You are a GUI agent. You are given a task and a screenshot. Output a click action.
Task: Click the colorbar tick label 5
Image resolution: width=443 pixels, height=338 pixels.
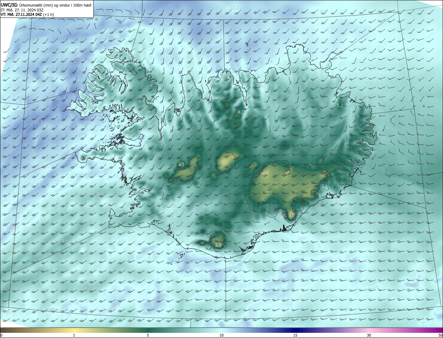pos(148,335)
